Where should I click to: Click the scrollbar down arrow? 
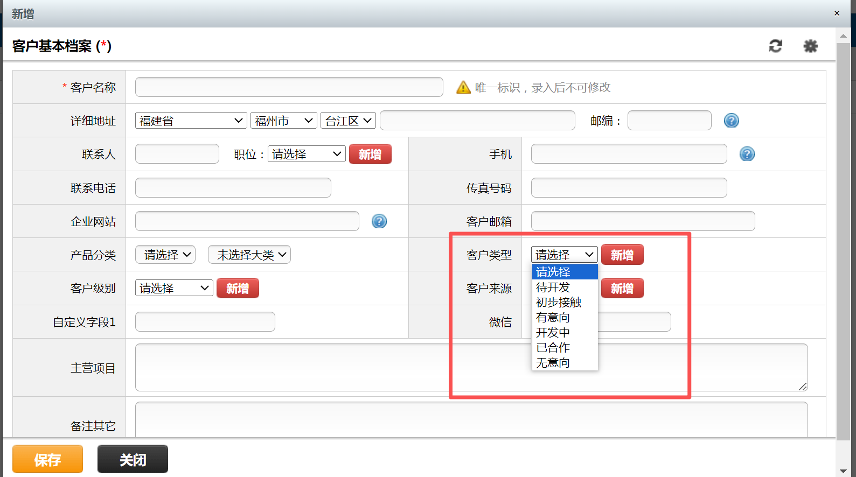coord(843,471)
